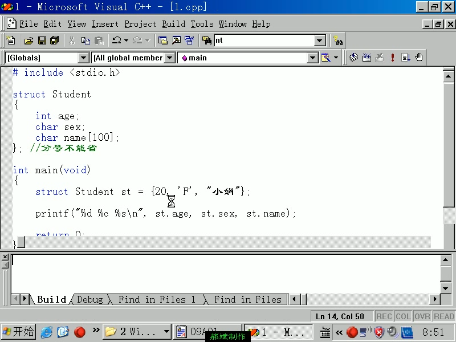
Task: Open the Redo history dropdown arrow
Action: (148, 40)
